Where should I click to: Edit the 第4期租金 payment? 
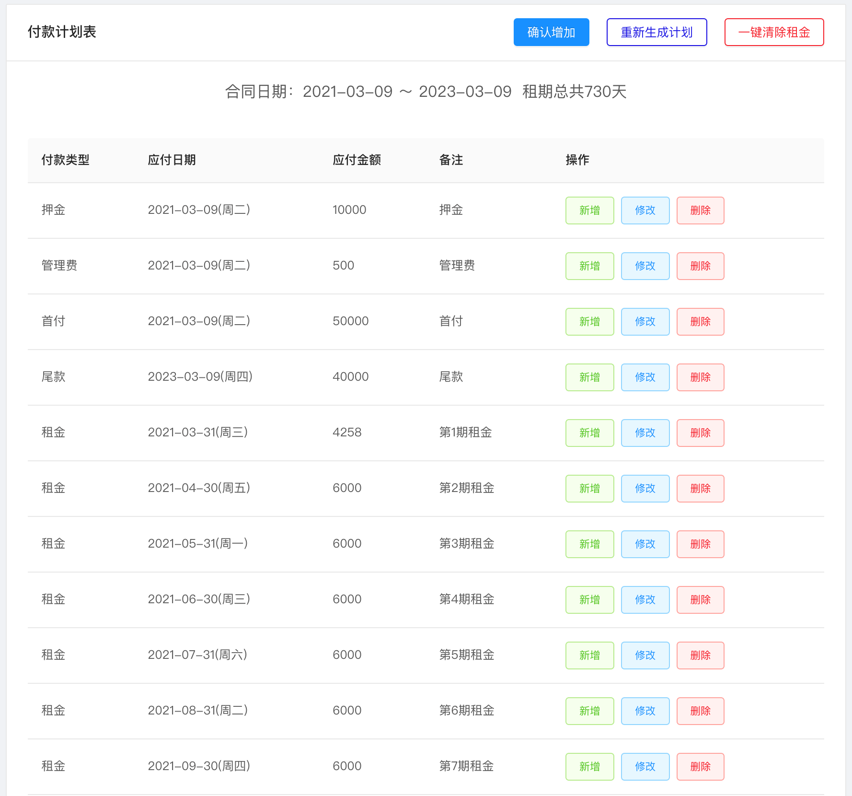click(x=645, y=600)
